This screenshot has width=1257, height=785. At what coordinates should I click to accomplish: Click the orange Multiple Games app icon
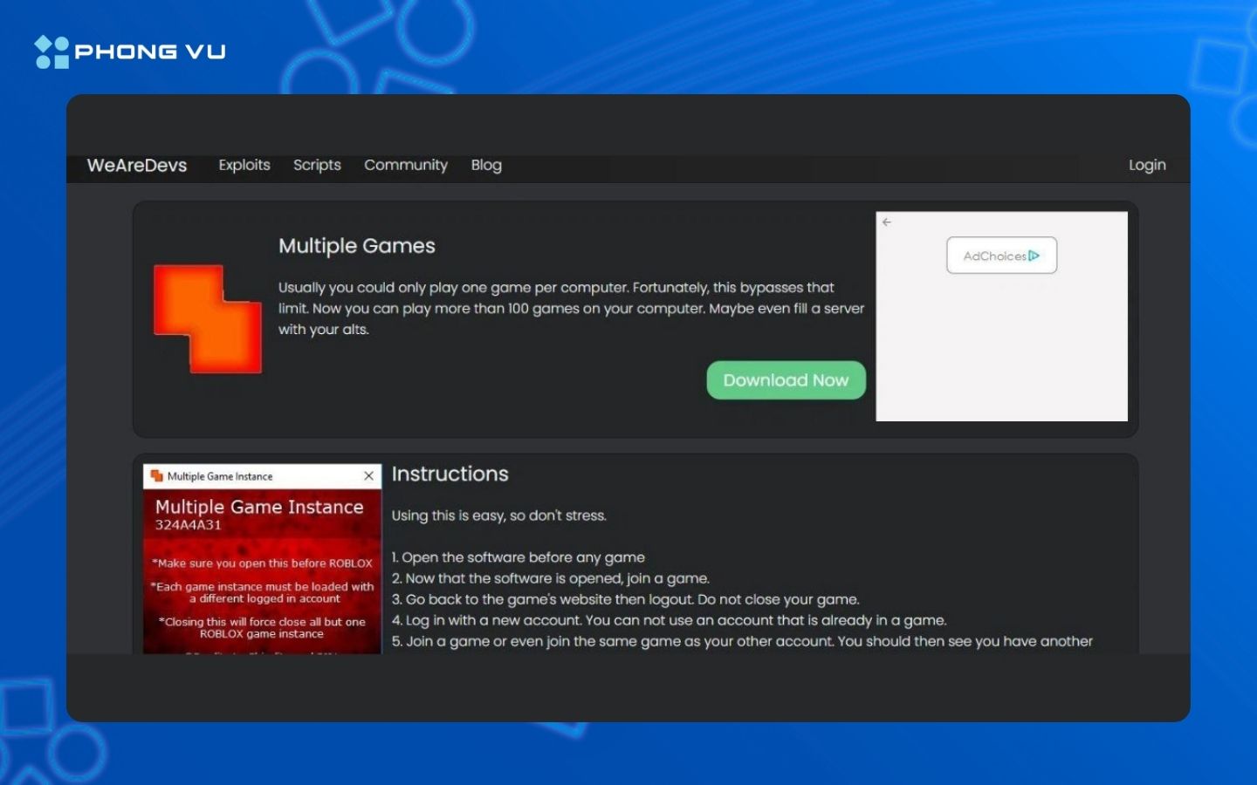208,319
